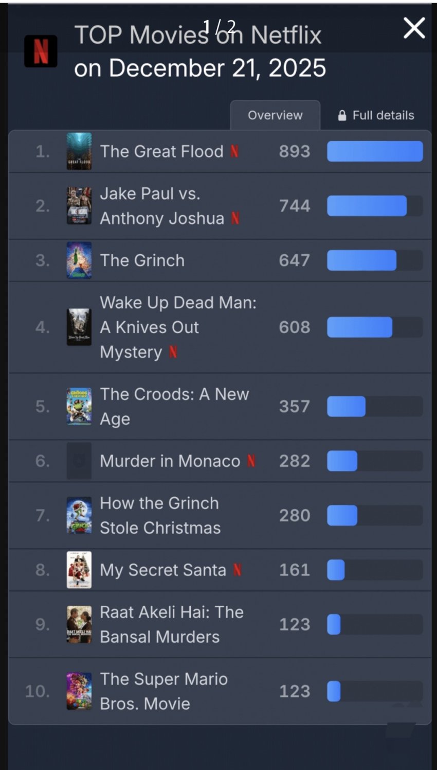Click Netflix badge after Anthony Joshua title
The image size is (437, 770).
(235, 218)
